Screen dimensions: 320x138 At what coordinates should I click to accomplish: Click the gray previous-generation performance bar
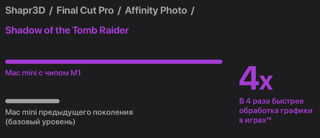(32, 101)
